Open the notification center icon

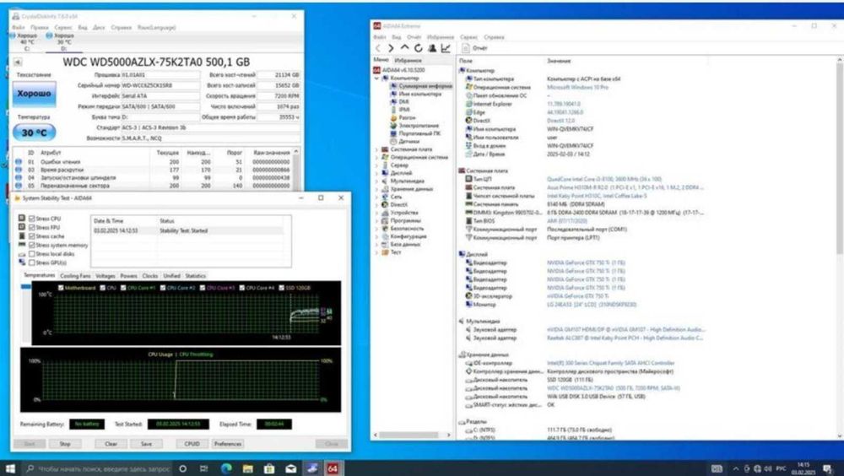[x=827, y=468]
